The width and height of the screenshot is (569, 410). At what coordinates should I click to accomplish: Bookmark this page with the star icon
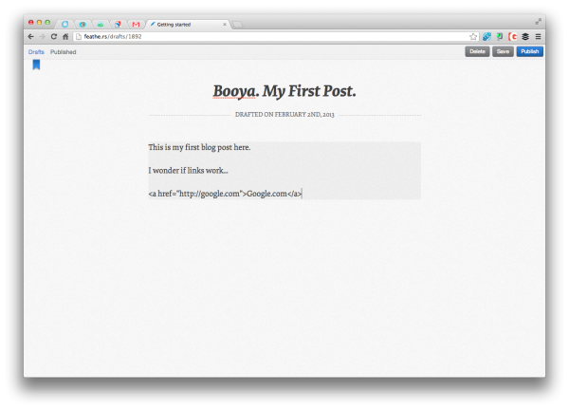tap(473, 37)
